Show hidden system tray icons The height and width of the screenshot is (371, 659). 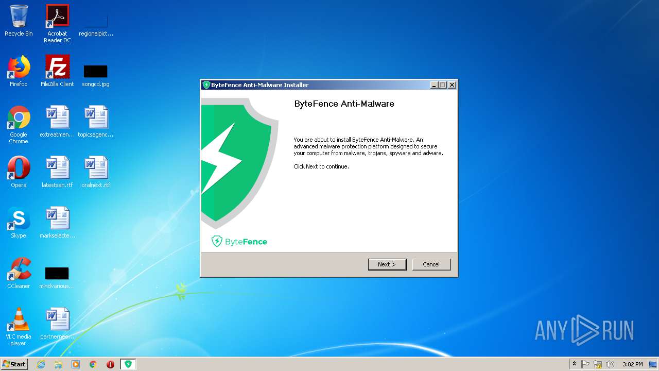point(574,364)
